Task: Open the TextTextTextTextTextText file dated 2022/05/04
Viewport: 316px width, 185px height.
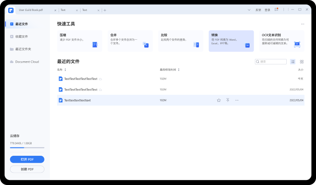Action: (81, 90)
